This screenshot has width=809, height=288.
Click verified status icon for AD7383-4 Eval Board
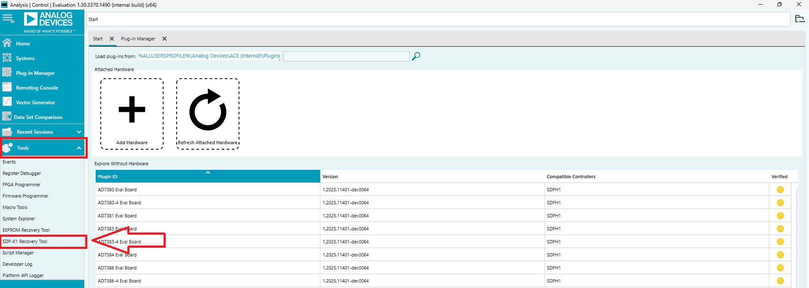pyautogui.click(x=780, y=242)
